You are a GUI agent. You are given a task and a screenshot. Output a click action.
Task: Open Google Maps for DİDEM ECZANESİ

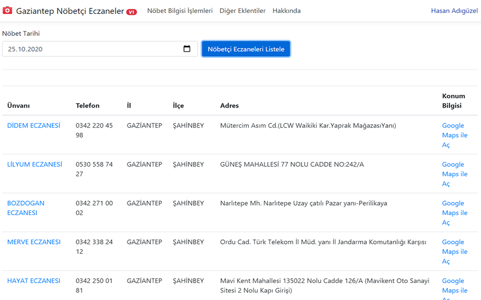coord(455,135)
